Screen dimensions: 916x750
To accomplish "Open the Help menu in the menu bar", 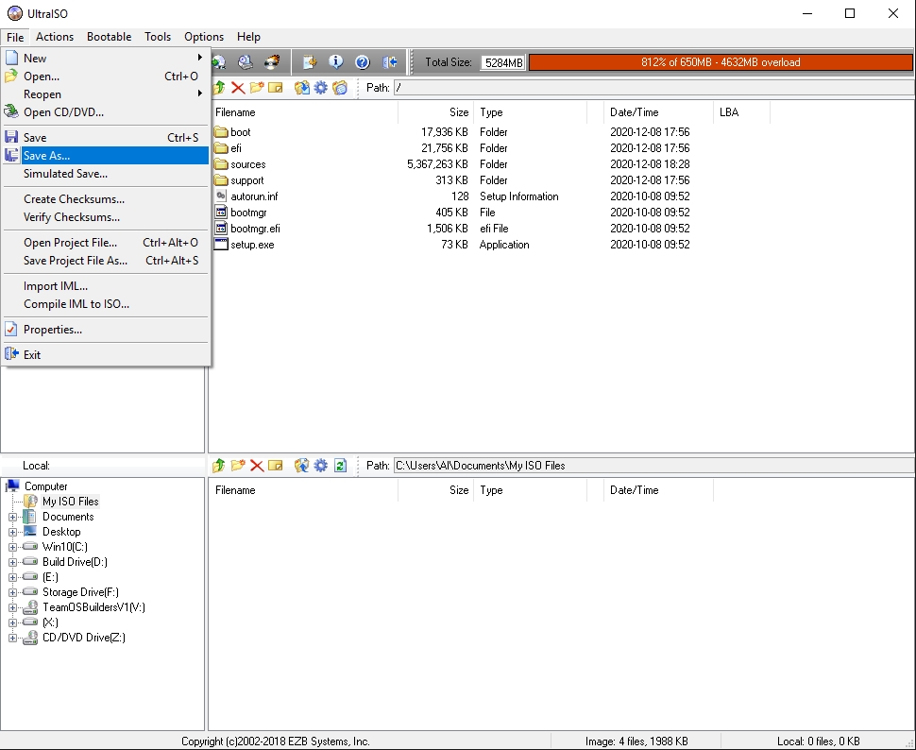I will (248, 37).
